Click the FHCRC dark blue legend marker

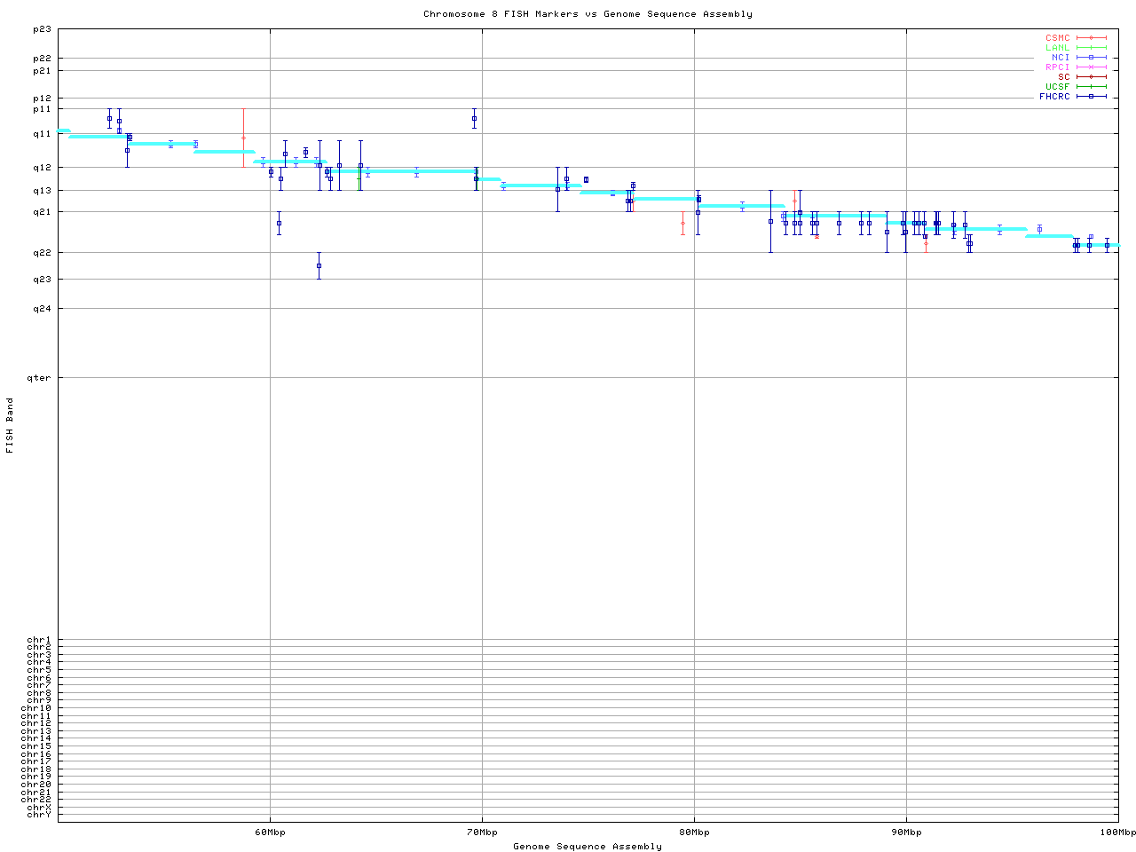point(1091,96)
